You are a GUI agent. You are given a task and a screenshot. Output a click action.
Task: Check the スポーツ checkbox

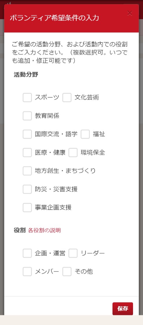27,97
